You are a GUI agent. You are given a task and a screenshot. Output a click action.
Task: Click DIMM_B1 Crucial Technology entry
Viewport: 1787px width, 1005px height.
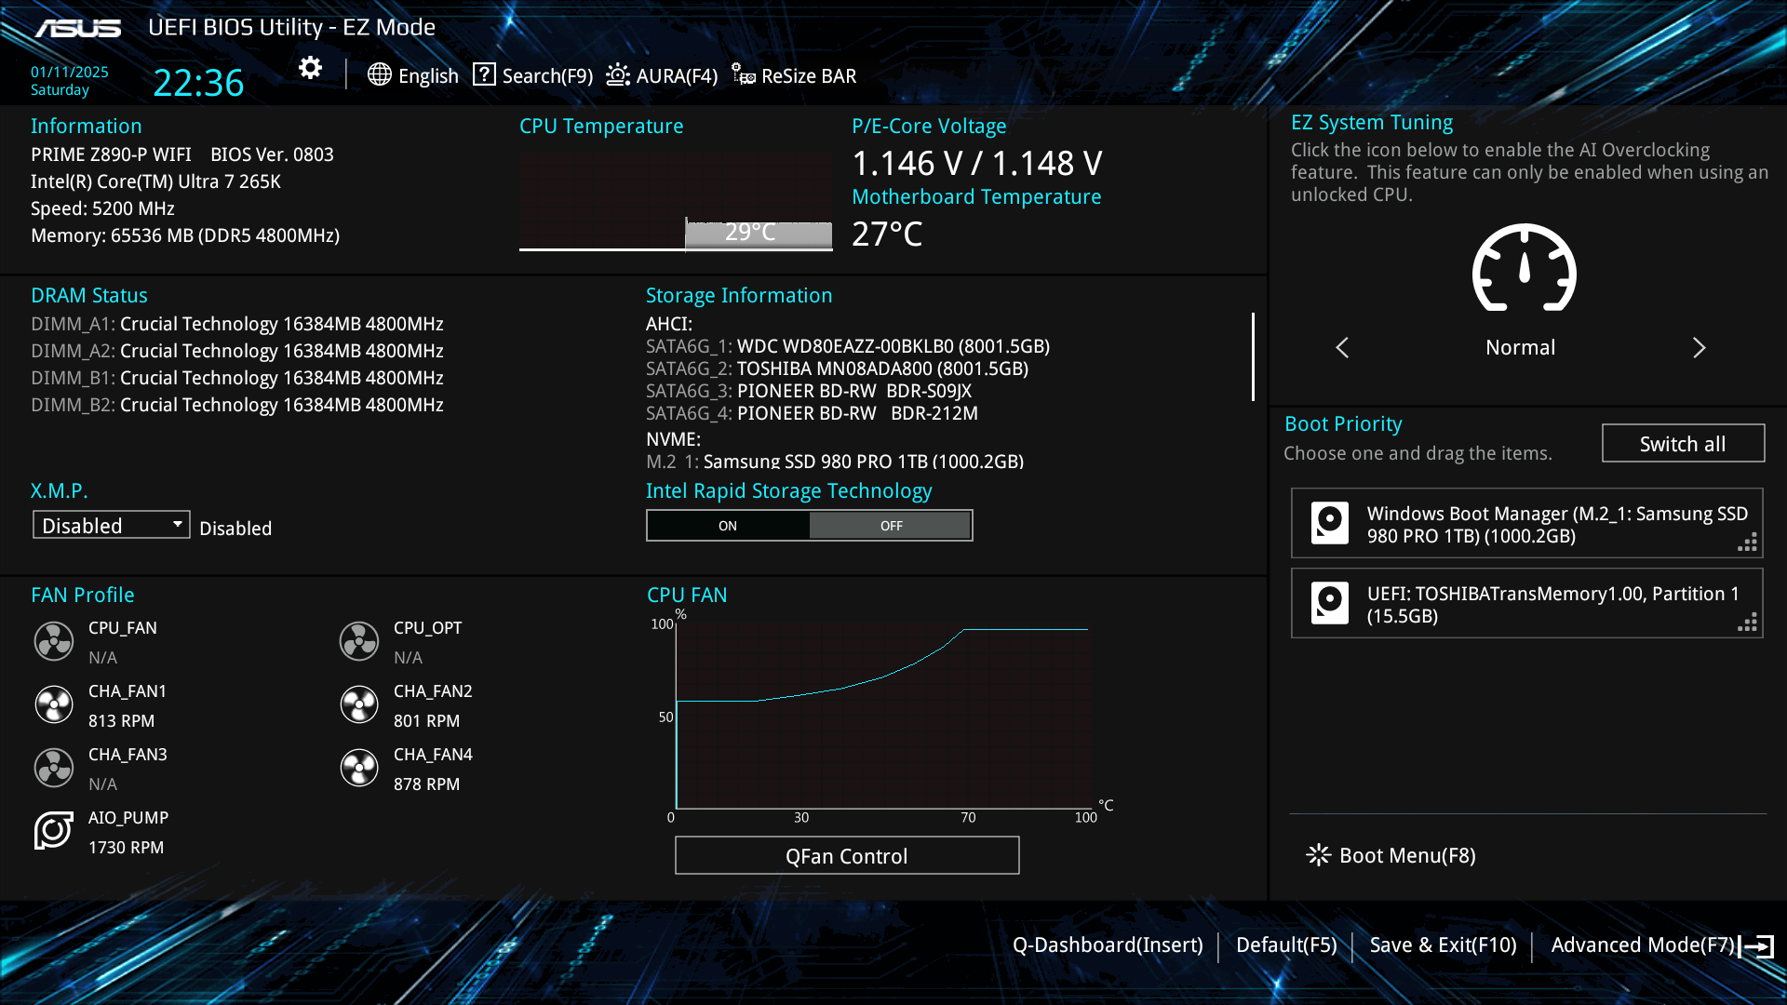(237, 378)
